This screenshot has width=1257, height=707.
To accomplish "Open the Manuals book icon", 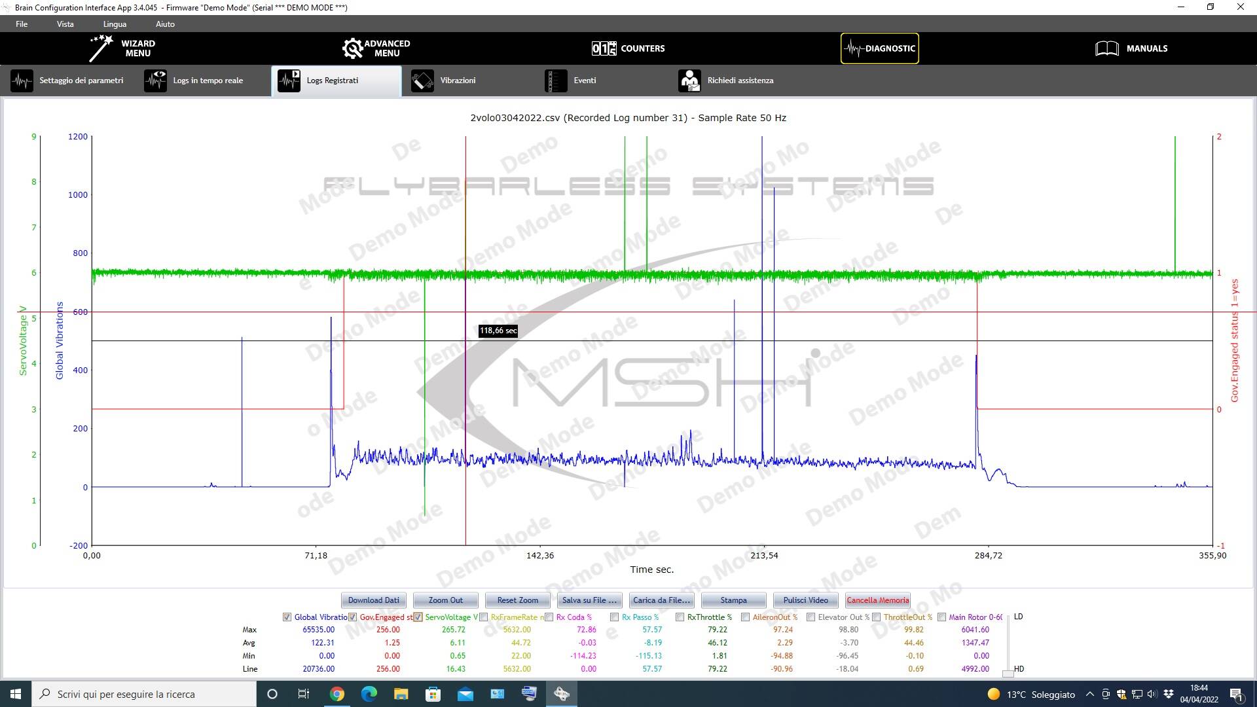I will [1106, 48].
